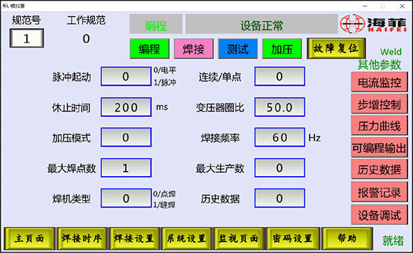Open 密码设置 password tab
Viewport: 413px width, 253px height.
click(293, 239)
